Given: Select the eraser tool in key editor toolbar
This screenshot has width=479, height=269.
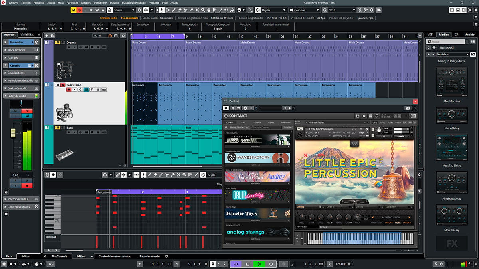Looking at the screenshot, I should click(155, 175).
